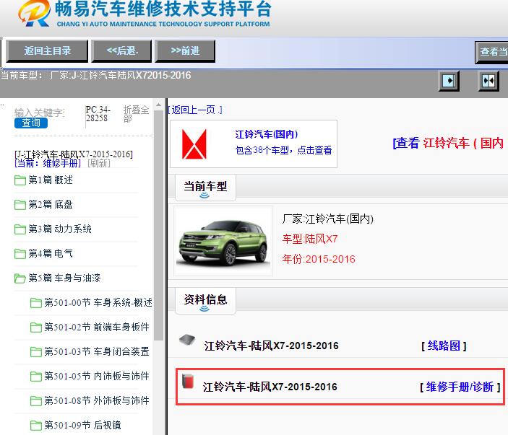The width and height of the screenshot is (508, 435).
Task: Go back with the <<后退 button
Action: (x=121, y=50)
